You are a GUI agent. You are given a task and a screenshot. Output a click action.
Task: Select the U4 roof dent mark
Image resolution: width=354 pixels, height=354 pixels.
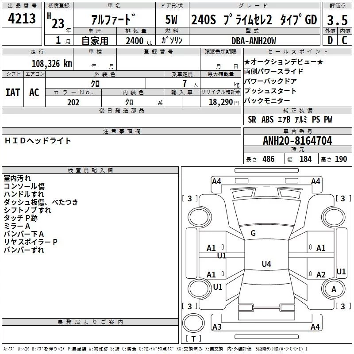tap(266, 264)
